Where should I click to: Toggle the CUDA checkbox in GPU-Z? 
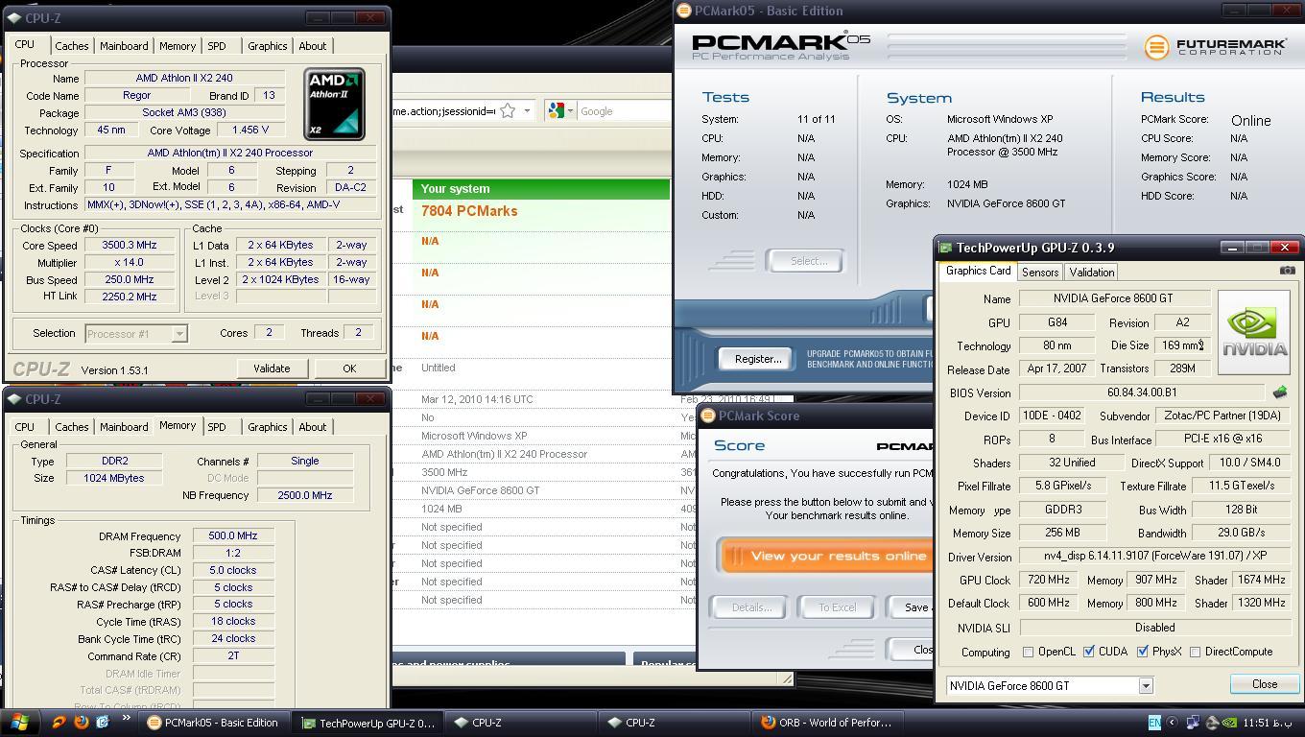(x=1089, y=652)
